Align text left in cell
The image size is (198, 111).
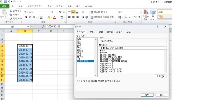pos(69,17)
